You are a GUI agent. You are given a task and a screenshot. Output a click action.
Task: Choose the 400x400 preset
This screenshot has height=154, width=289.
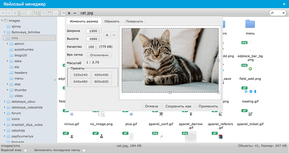(x=102, y=75)
